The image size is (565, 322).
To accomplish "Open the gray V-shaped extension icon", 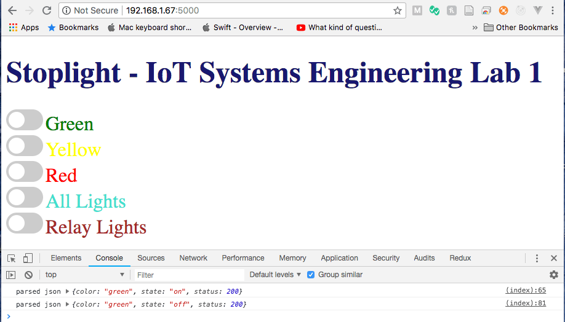I will pos(538,10).
